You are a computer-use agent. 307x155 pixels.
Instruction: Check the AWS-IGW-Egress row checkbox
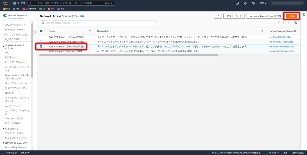[41, 42]
